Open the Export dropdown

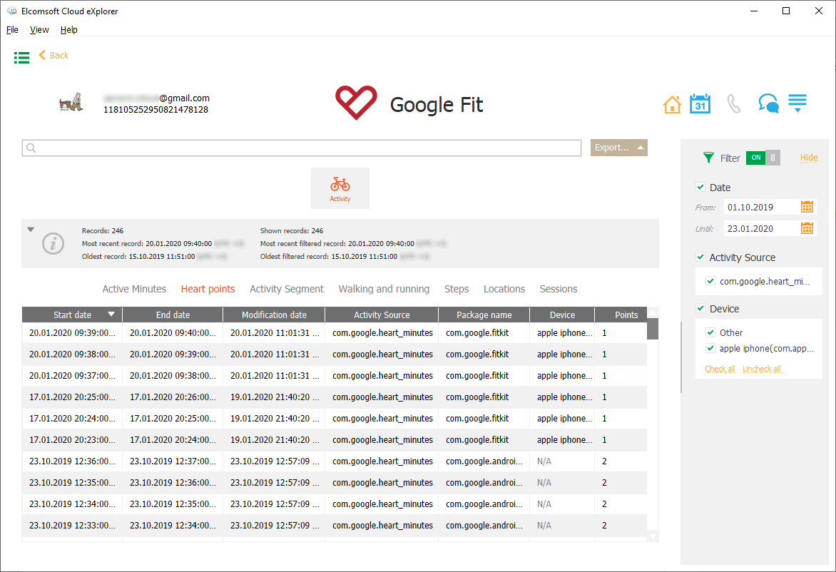(x=618, y=148)
